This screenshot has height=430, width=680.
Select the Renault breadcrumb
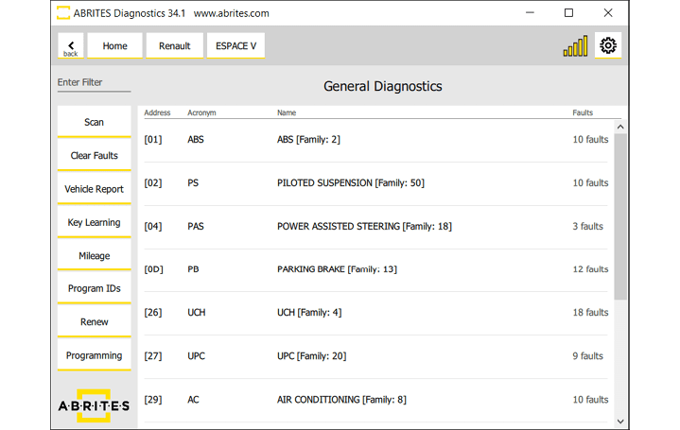pos(174,46)
